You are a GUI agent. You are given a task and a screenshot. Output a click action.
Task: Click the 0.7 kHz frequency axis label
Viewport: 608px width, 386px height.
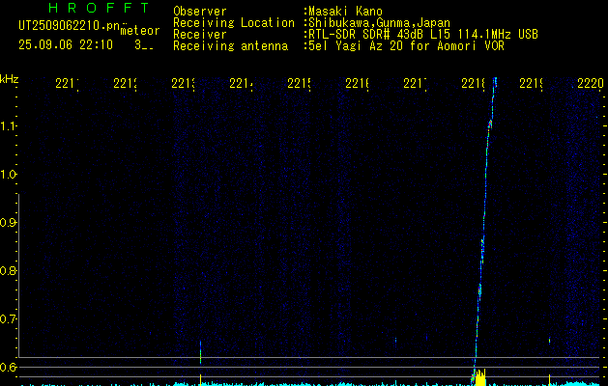click(8, 319)
